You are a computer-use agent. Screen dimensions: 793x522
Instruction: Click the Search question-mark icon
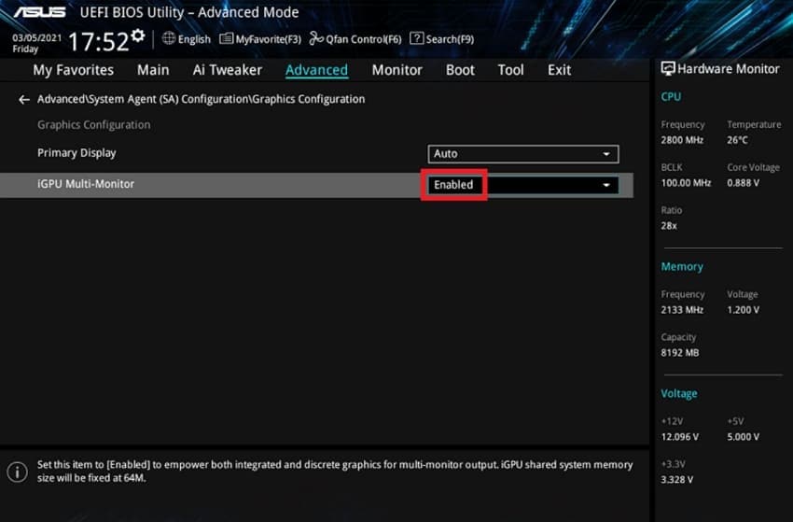tap(416, 38)
